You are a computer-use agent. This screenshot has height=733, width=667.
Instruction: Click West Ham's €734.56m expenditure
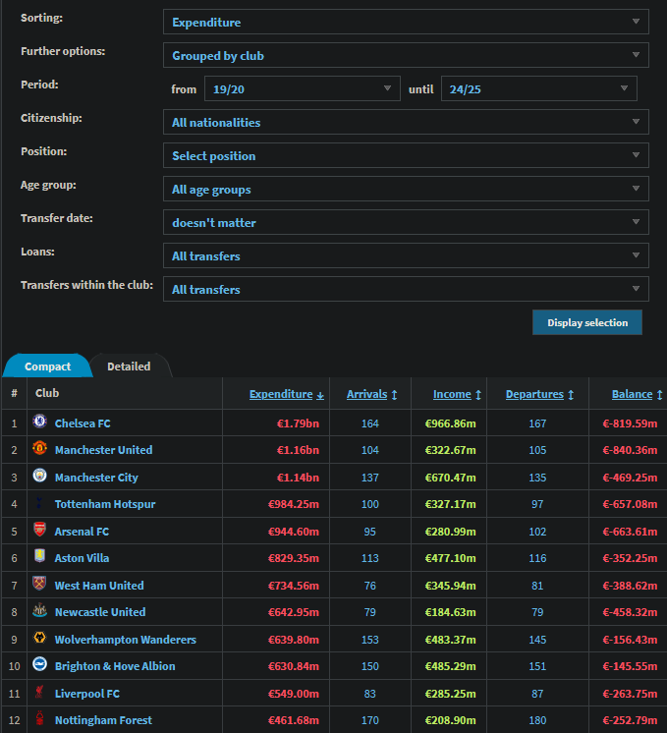pos(294,586)
